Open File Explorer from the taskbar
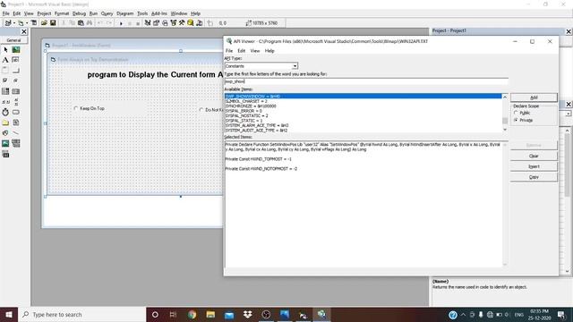The height and width of the screenshot is (322, 573). [210, 314]
